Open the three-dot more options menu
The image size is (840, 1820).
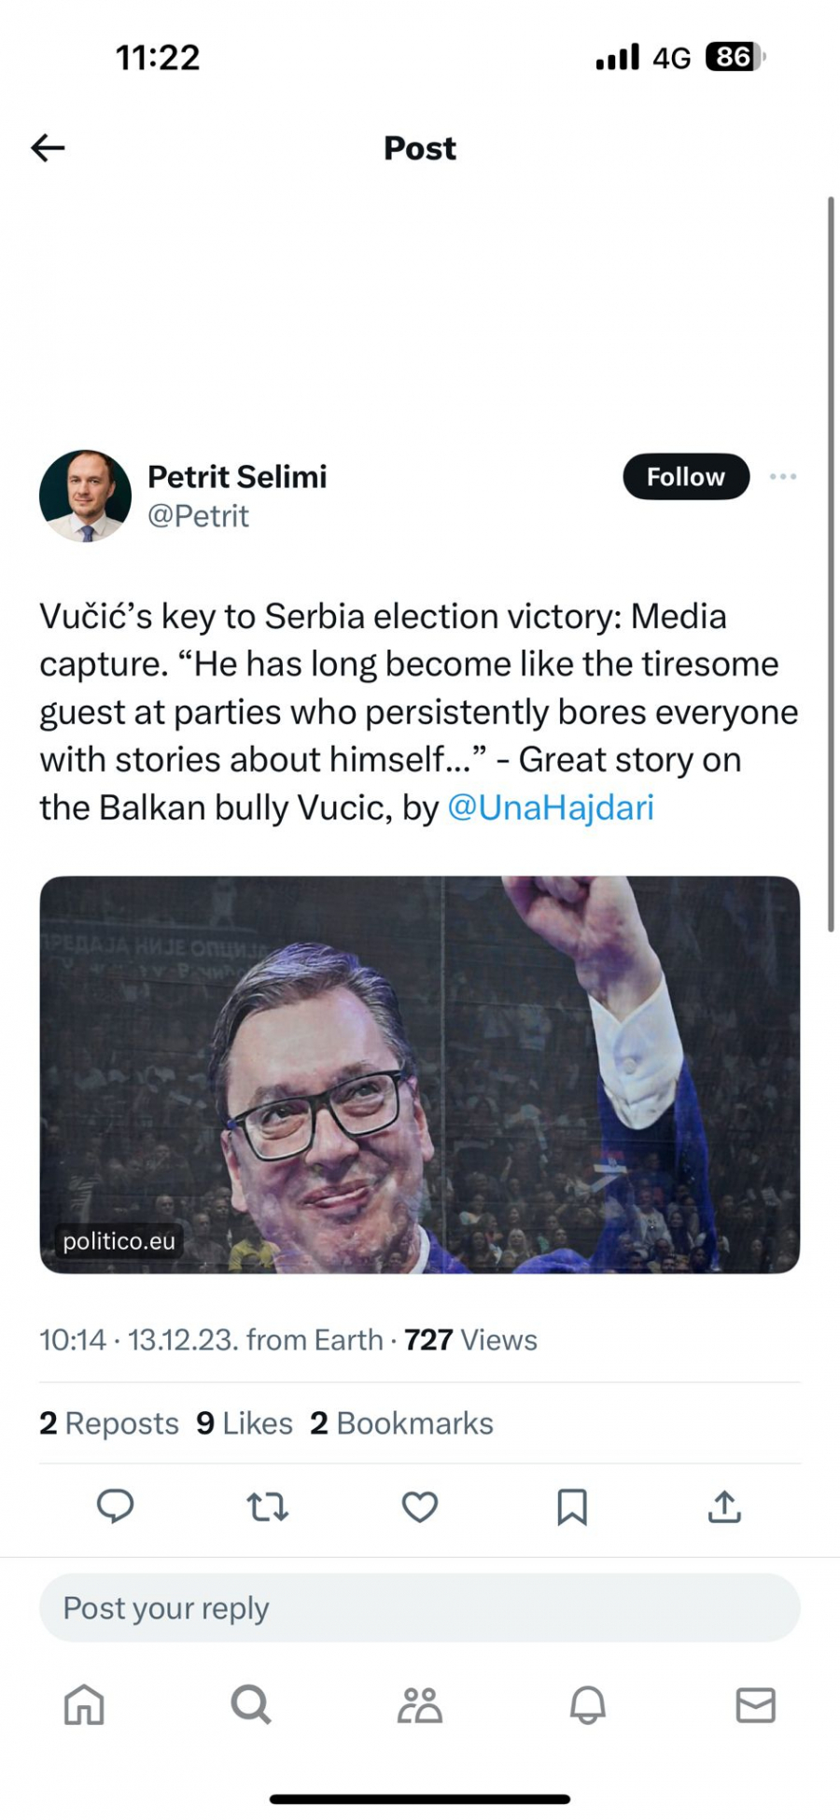782,477
